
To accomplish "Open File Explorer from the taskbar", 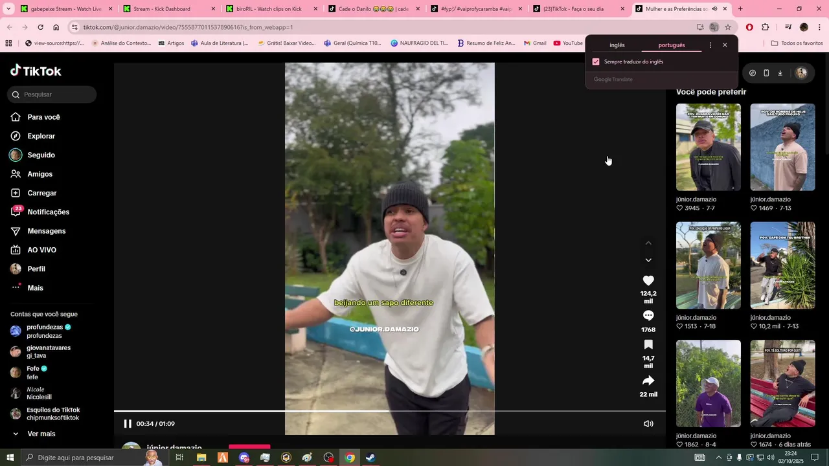I will click(201, 458).
